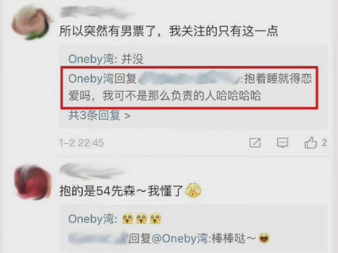Viewport: 338px width, 253px height.
Task: Click the 1-2 22:45 timestamp
Action: tap(82, 143)
